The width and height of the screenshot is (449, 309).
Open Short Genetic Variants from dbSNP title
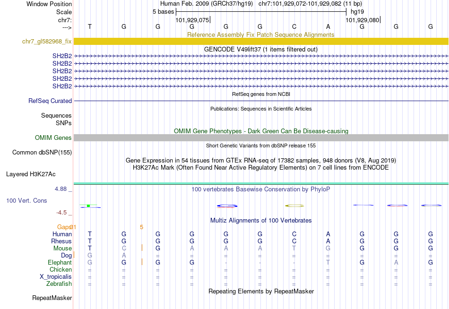point(261,146)
